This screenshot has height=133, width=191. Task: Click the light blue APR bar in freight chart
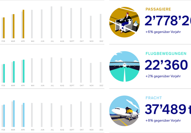(23, 115)
